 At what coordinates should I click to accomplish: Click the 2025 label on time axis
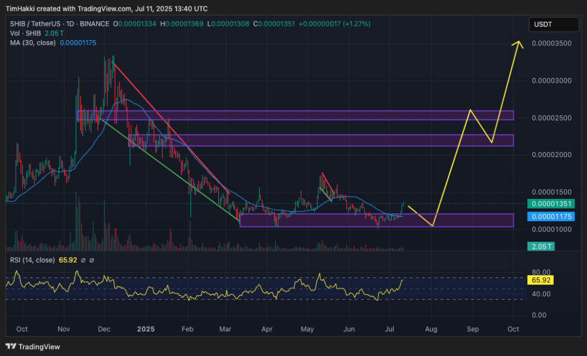[146, 329]
